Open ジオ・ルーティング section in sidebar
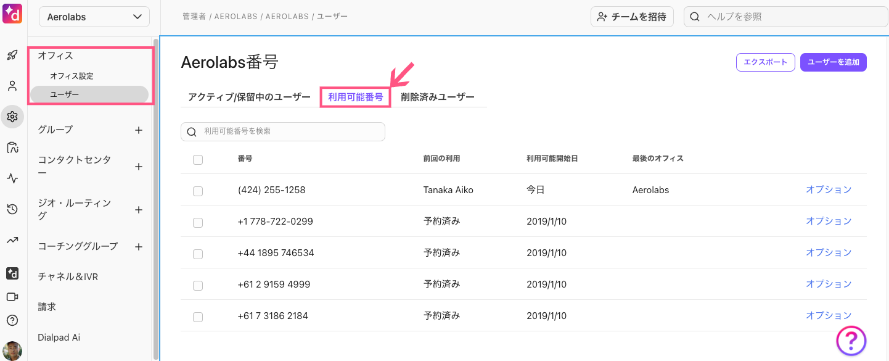Image resolution: width=889 pixels, height=361 pixels. tap(75, 210)
